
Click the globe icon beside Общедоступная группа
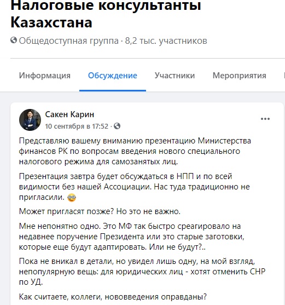tap(14, 41)
